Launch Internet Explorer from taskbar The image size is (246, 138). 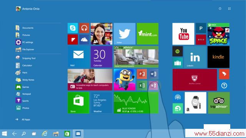[x=45, y=134]
